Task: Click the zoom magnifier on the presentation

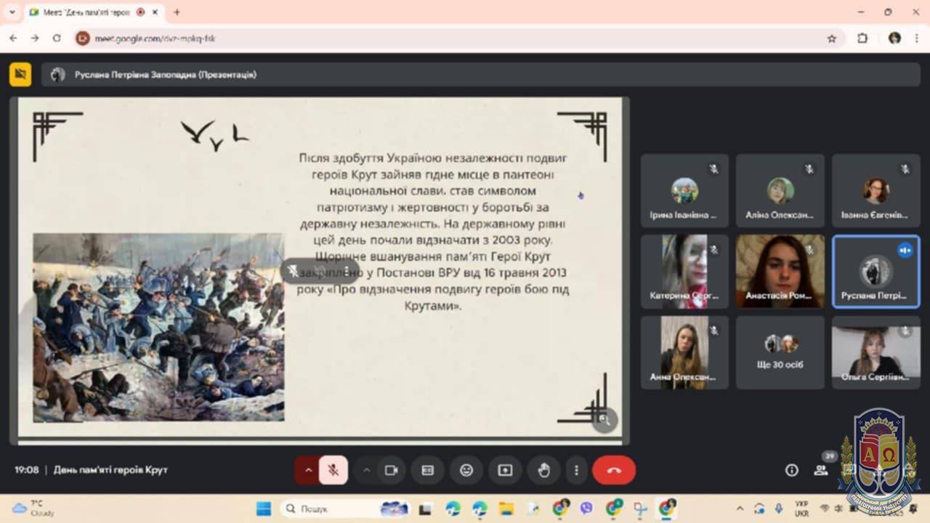Action: point(604,419)
